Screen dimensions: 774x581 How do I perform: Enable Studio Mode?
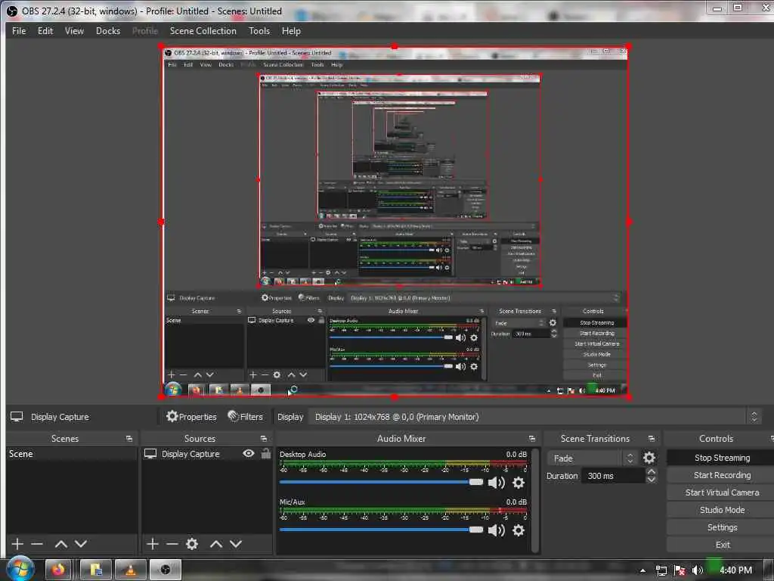pos(722,509)
